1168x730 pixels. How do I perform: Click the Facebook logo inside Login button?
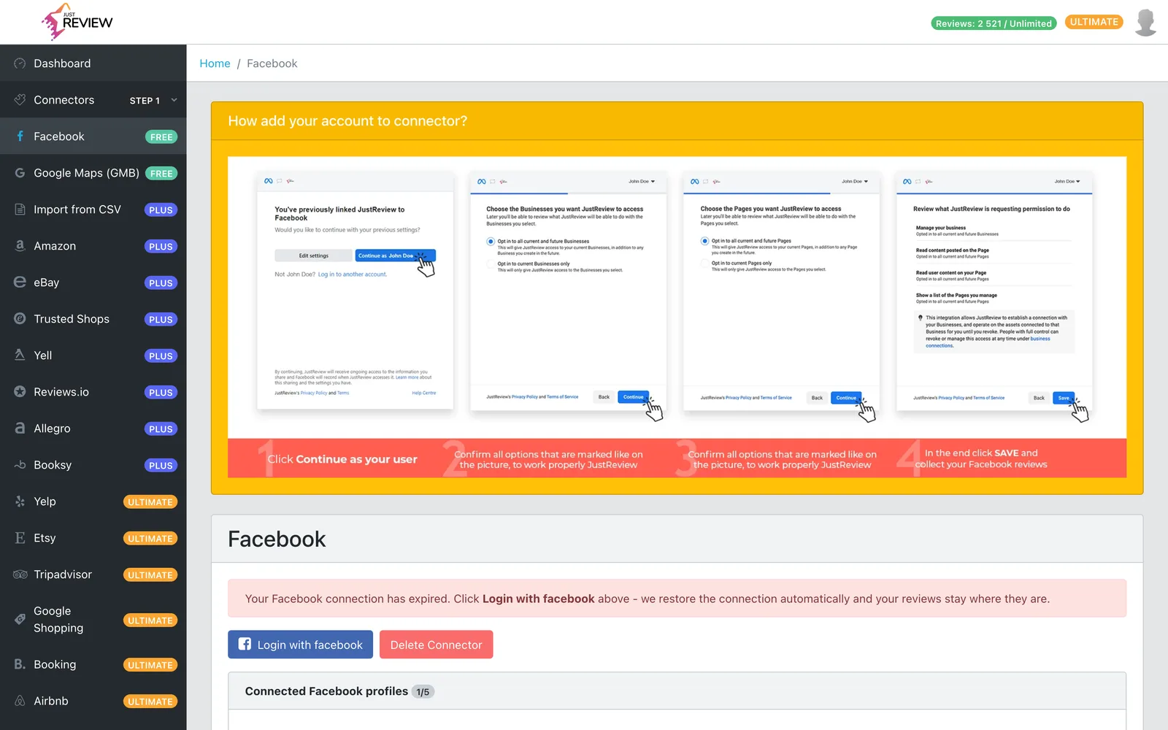245,645
